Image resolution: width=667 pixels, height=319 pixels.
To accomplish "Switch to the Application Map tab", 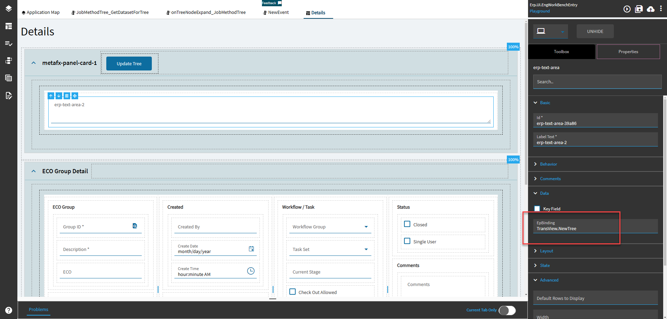I will [41, 12].
